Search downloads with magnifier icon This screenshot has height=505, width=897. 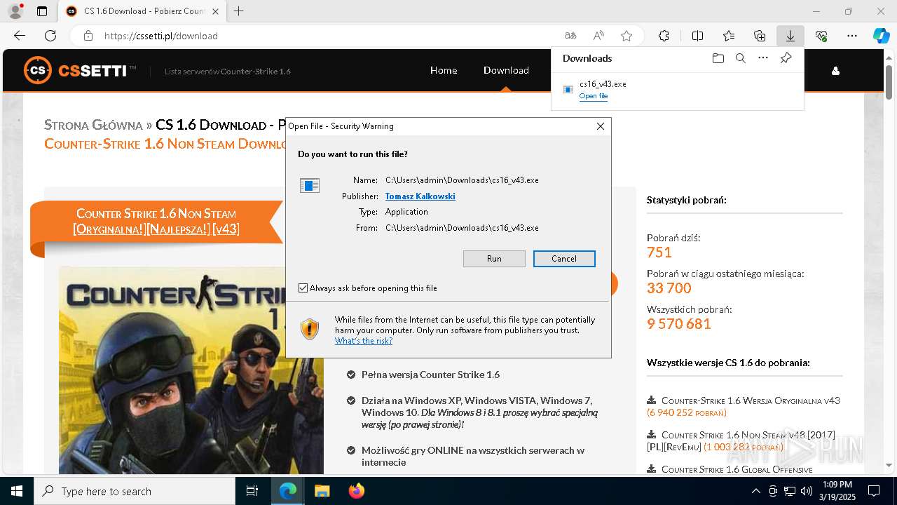coord(740,58)
